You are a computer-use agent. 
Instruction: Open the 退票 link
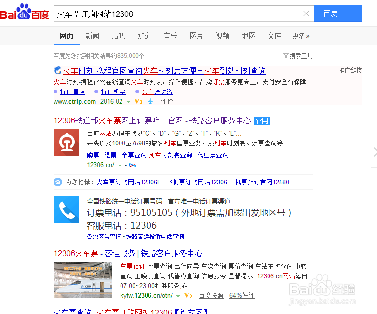[x=110, y=155]
